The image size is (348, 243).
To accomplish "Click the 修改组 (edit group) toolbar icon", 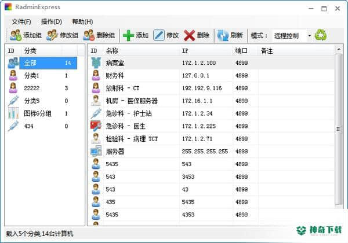I will click(52, 35).
